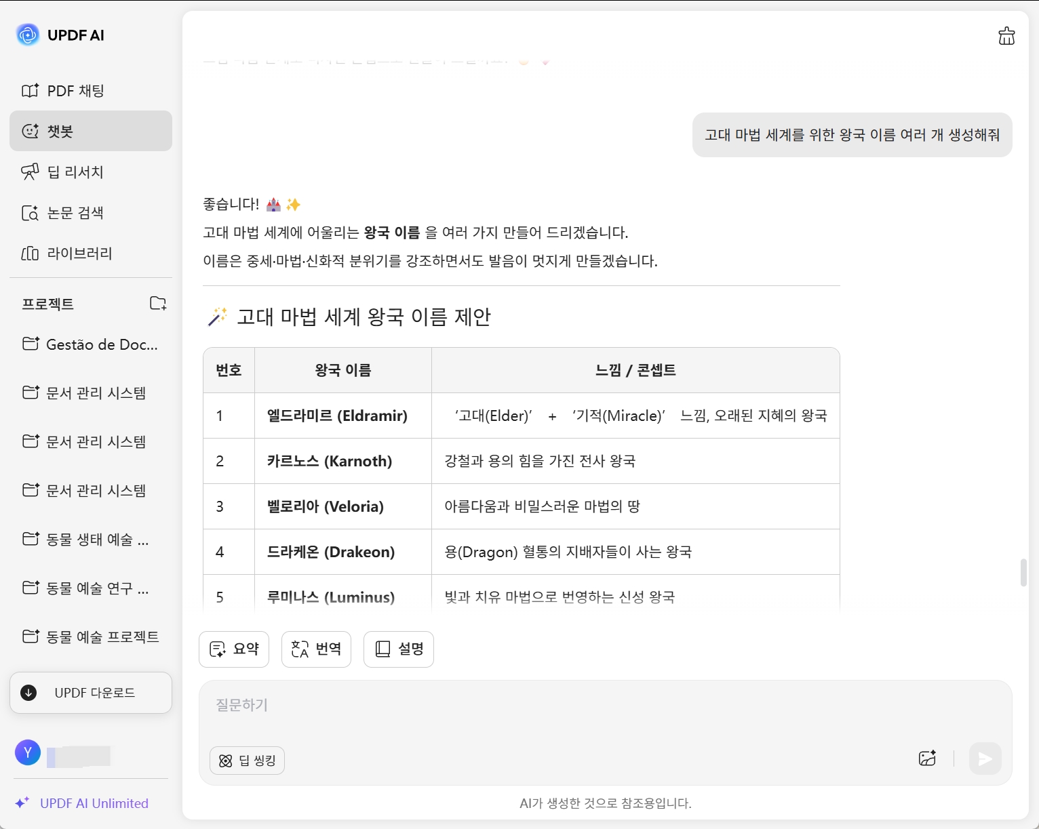Image resolution: width=1039 pixels, height=829 pixels.
Task: Click the 번역 translate button
Action: 316,649
